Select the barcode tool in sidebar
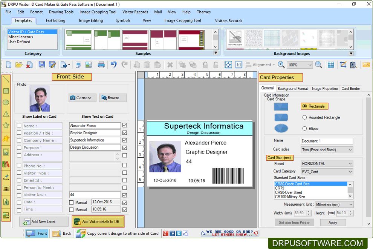 click(x=6, y=189)
